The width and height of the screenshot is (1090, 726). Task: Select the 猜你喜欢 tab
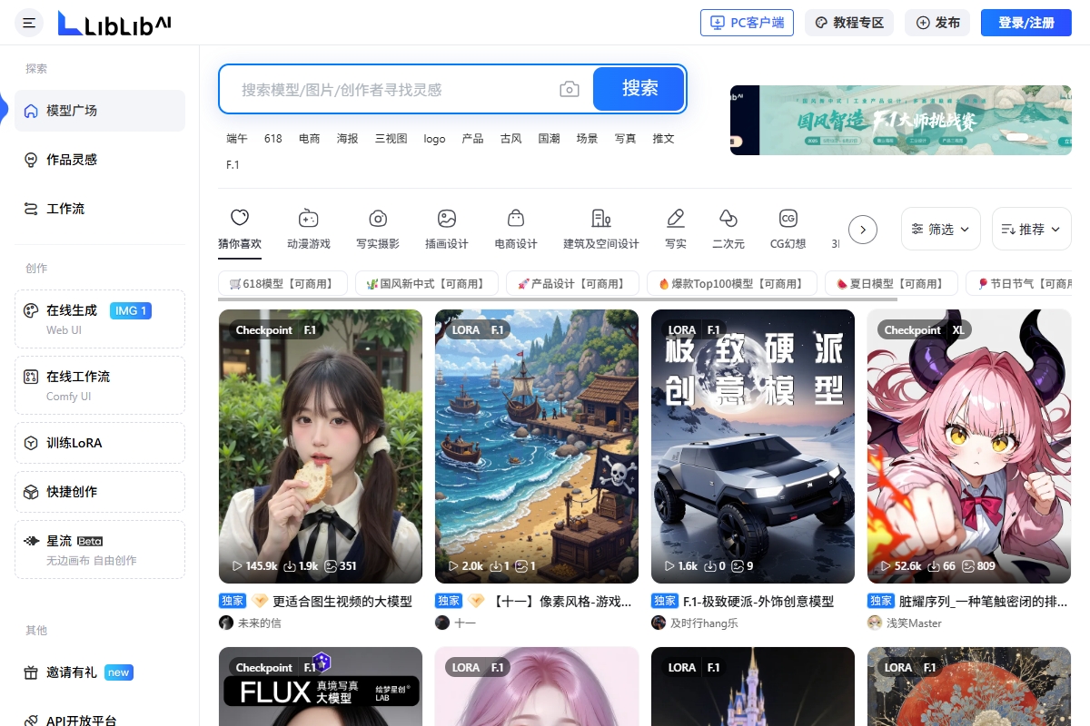click(x=240, y=229)
